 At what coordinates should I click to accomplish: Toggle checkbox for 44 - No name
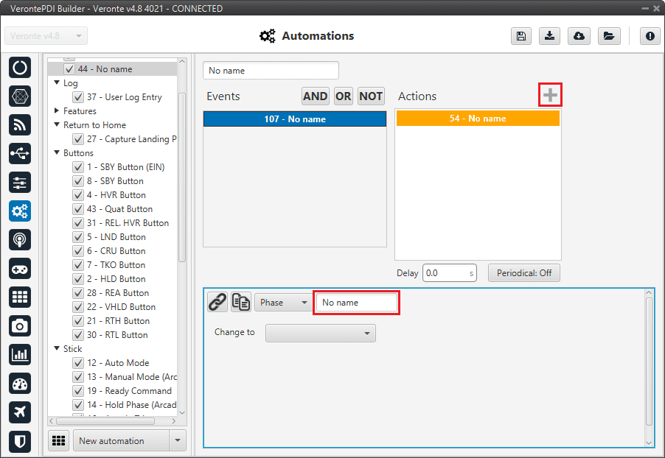point(69,69)
